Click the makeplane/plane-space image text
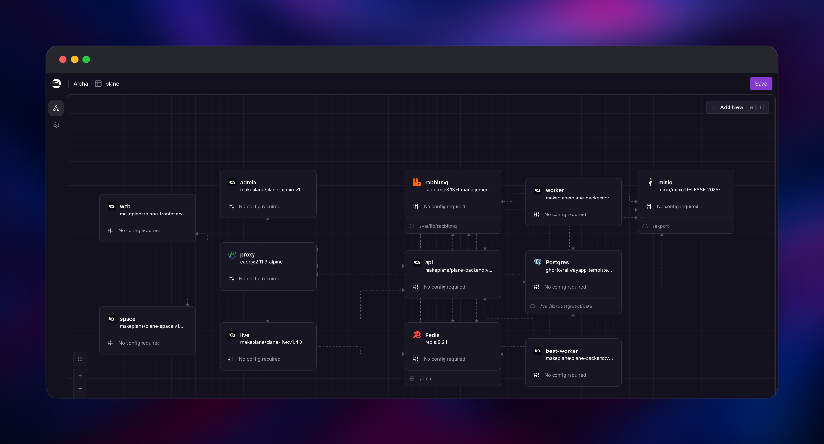Screen dimensions: 824x444 [152, 326]
